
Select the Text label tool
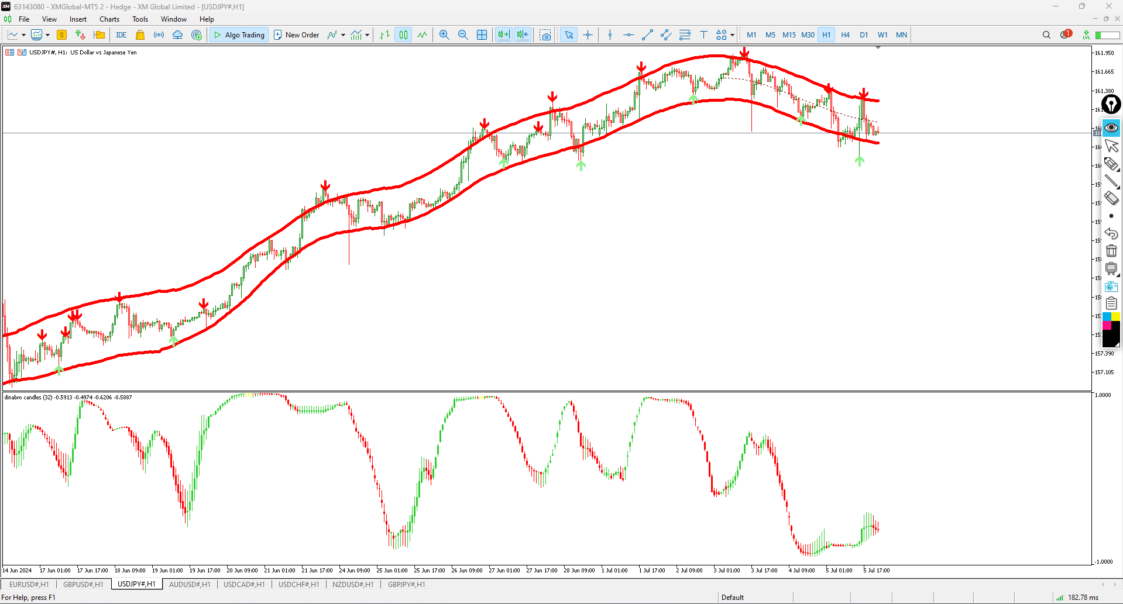pos(703,34)
